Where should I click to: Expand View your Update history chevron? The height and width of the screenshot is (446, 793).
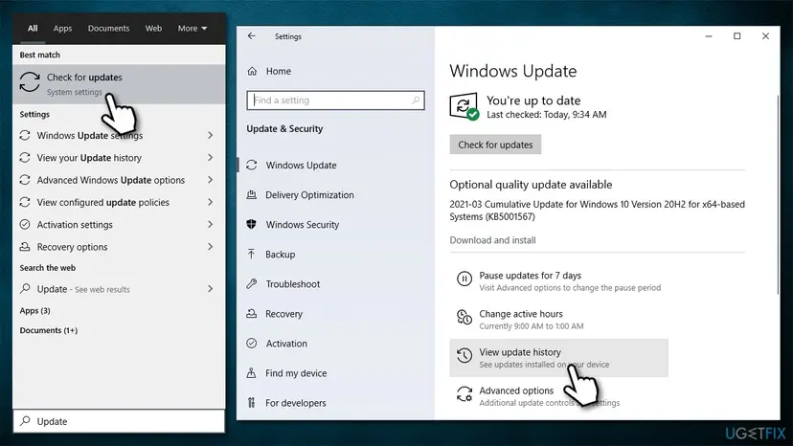pyautogui.click(x=210, y=157)
